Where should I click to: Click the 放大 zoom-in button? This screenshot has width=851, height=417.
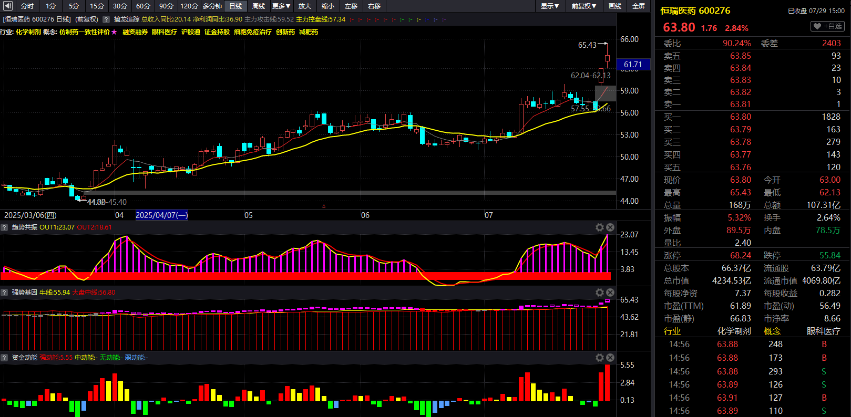click(305, 6)
